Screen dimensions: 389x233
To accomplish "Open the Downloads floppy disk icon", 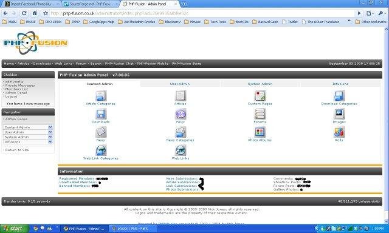I will [101, 114].
